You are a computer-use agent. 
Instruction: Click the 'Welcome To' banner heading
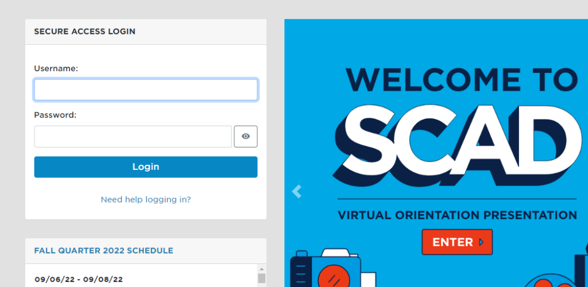click(x=462, y=79)
